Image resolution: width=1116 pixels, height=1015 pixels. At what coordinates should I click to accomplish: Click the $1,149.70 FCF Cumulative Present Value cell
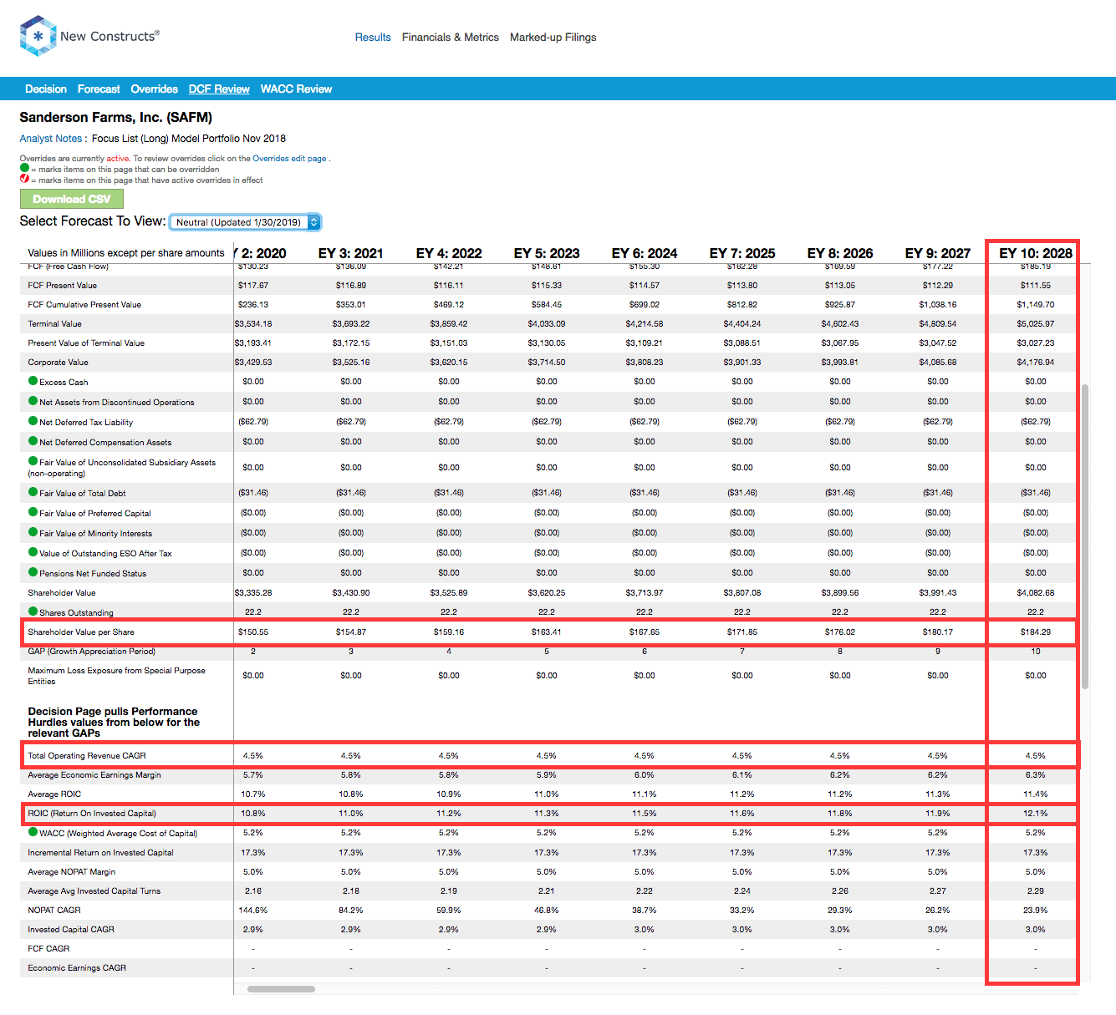pos(1035,305)
